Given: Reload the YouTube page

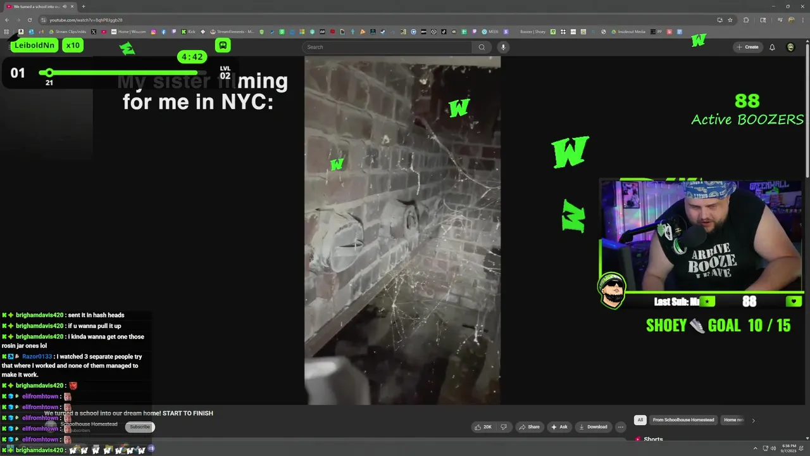Looking at the screenshot, I should point(30,20).
